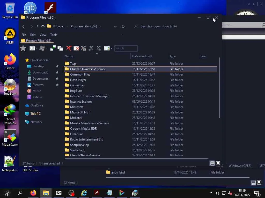
Task: Switch to large icons view in status bar
Action: pos(218,163)
